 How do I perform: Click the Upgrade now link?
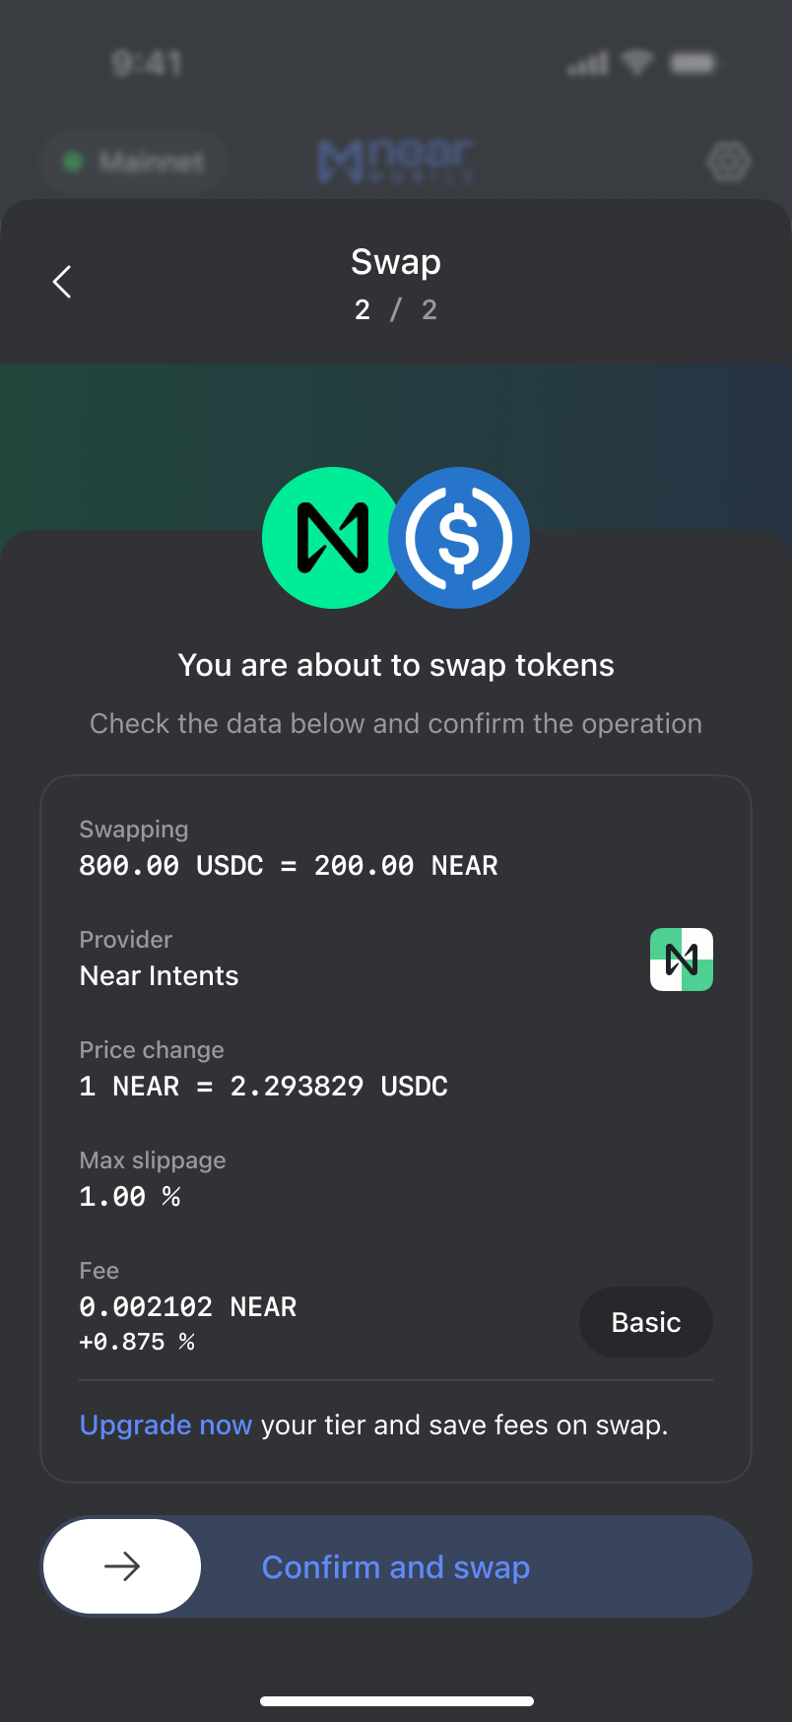[165, 1425]
